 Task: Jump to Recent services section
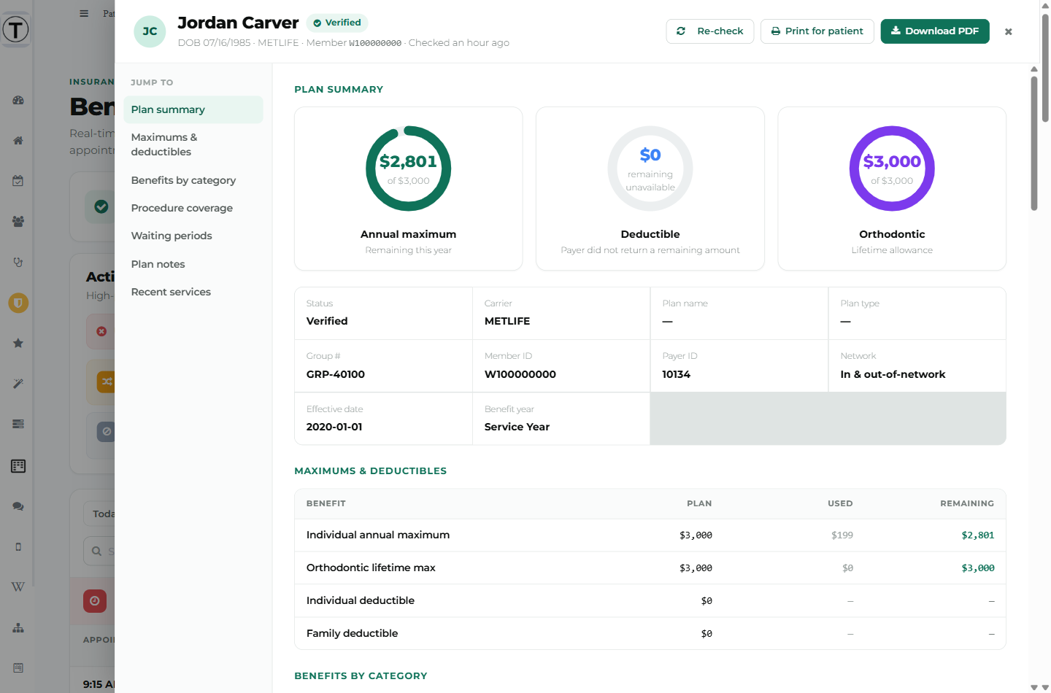coord(193,292)
